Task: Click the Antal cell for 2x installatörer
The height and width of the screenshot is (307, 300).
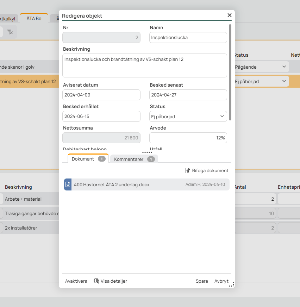Action: coord(255,228)
